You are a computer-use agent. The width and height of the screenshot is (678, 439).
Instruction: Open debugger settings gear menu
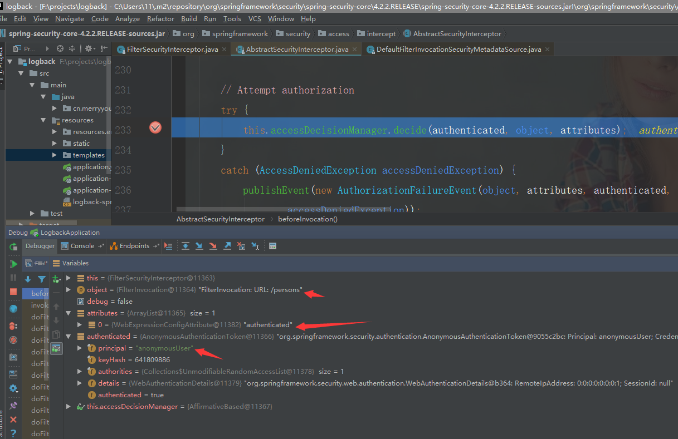pyautogui.click(x=13, y=388)
